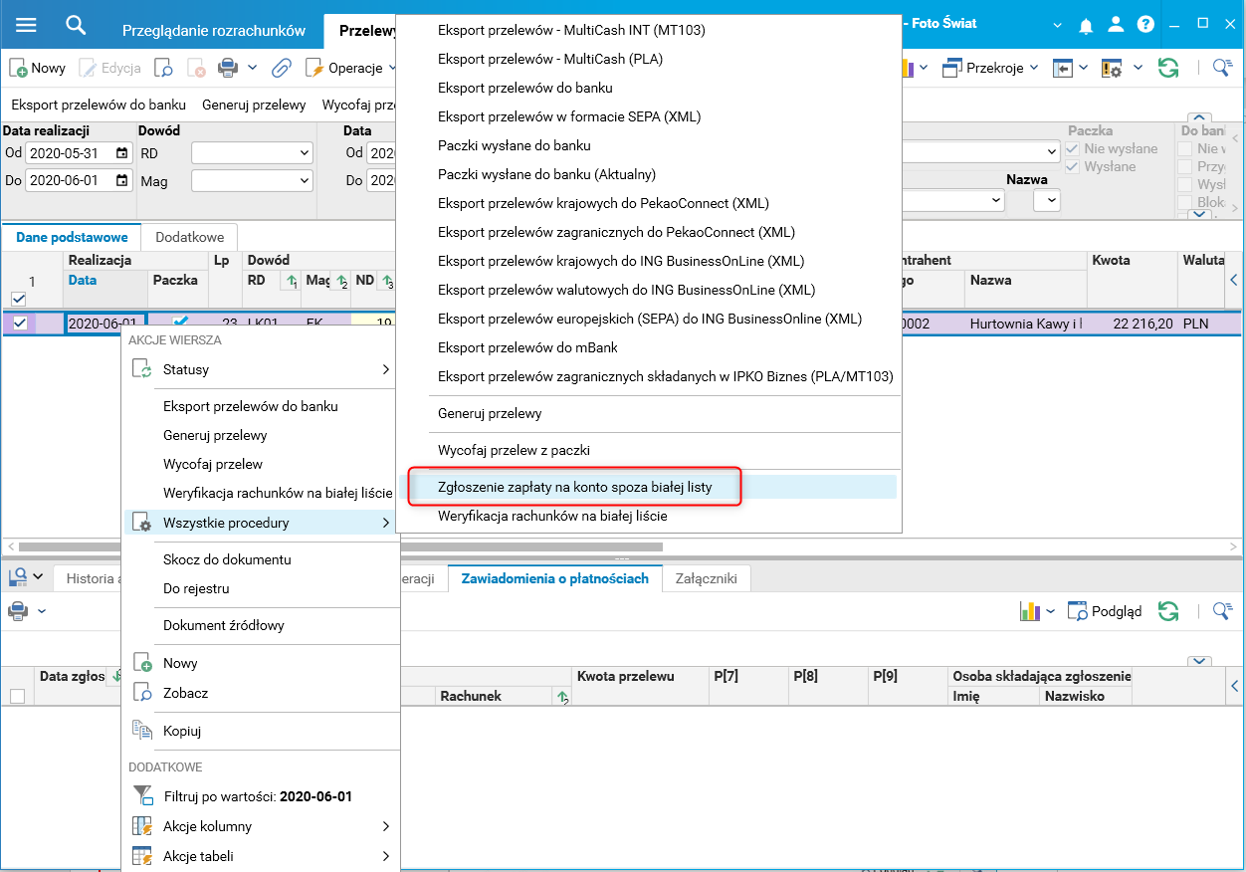Expand Wszystkie procedury submenu
Viewport: 1246px width, 872px height.
pos(260,523)
